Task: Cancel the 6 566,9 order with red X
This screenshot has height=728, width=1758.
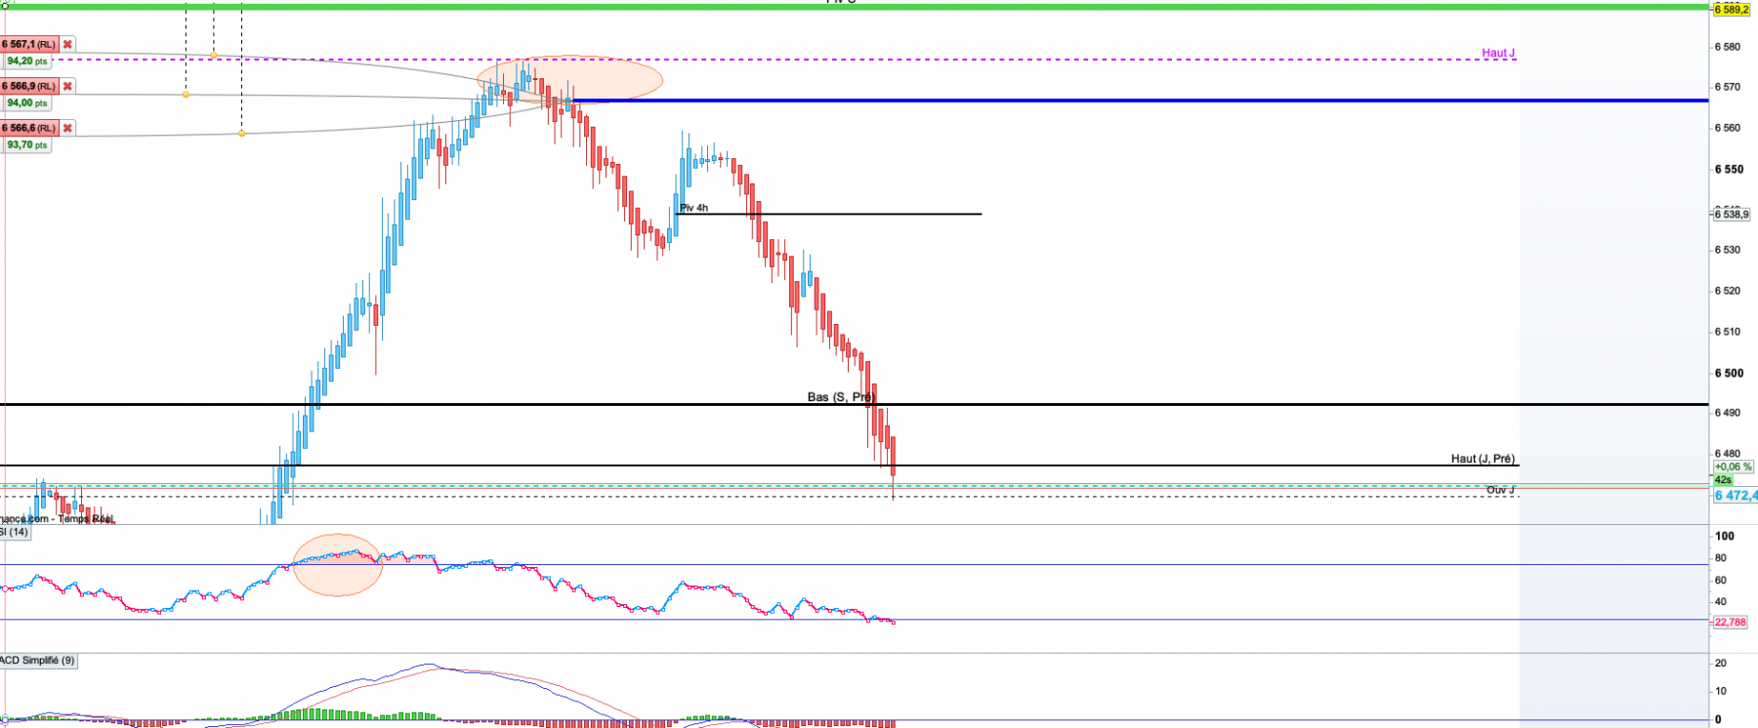Action: [x=67, y=87]
